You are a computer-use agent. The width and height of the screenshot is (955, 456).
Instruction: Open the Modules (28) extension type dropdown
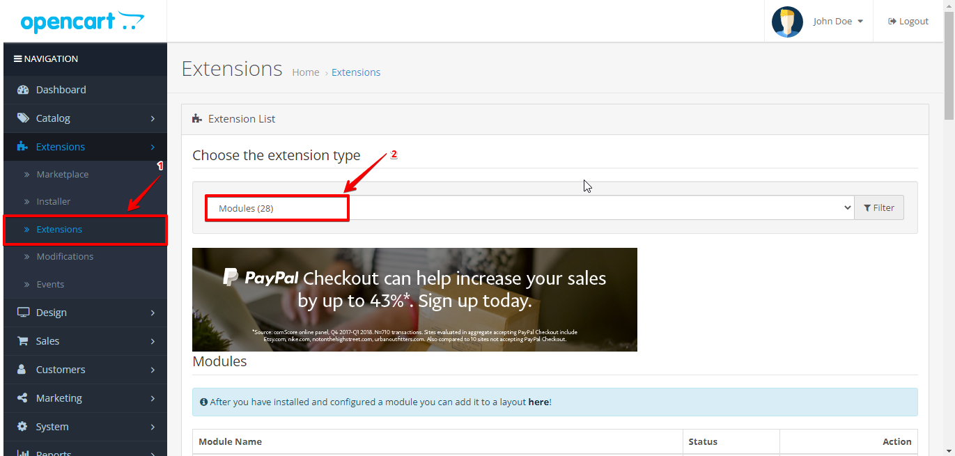click(529, 207)
